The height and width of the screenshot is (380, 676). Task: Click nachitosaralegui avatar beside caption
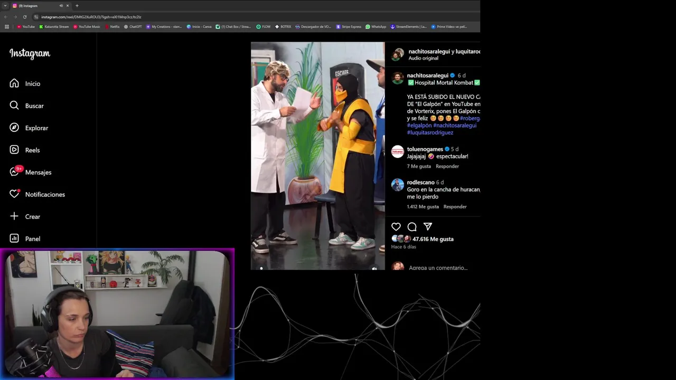[x=398, y=78]
